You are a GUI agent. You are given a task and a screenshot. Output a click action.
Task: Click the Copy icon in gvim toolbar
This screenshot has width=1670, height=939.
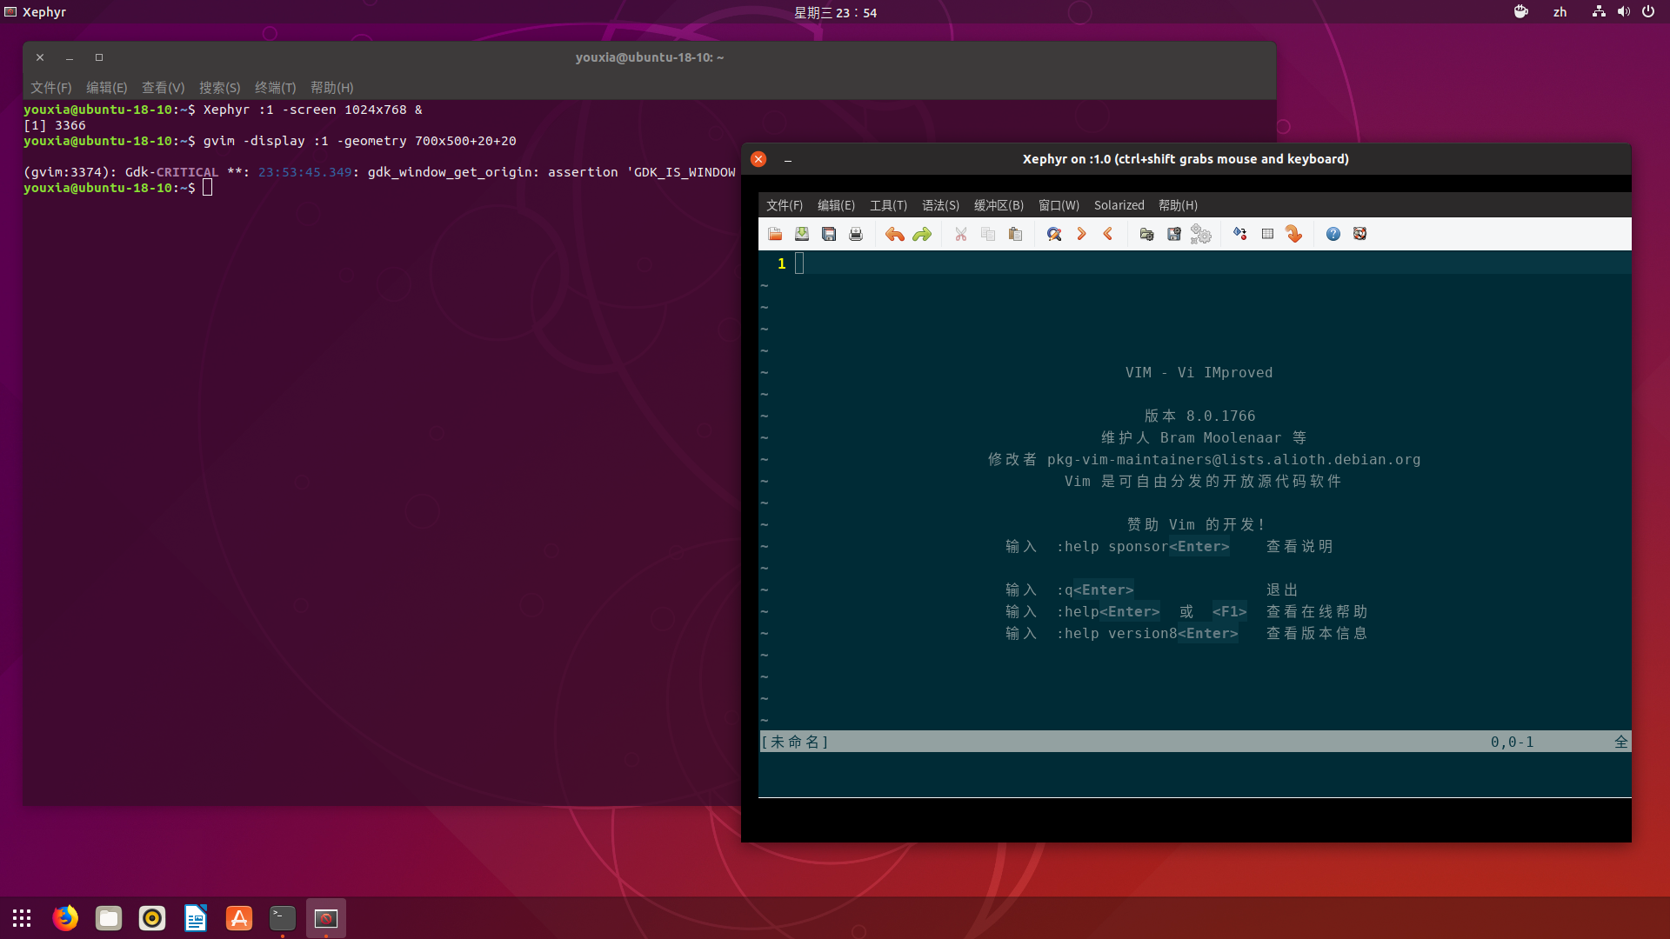[x=988, y=234]
